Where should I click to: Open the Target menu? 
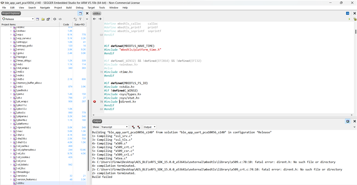click(91, 7)
